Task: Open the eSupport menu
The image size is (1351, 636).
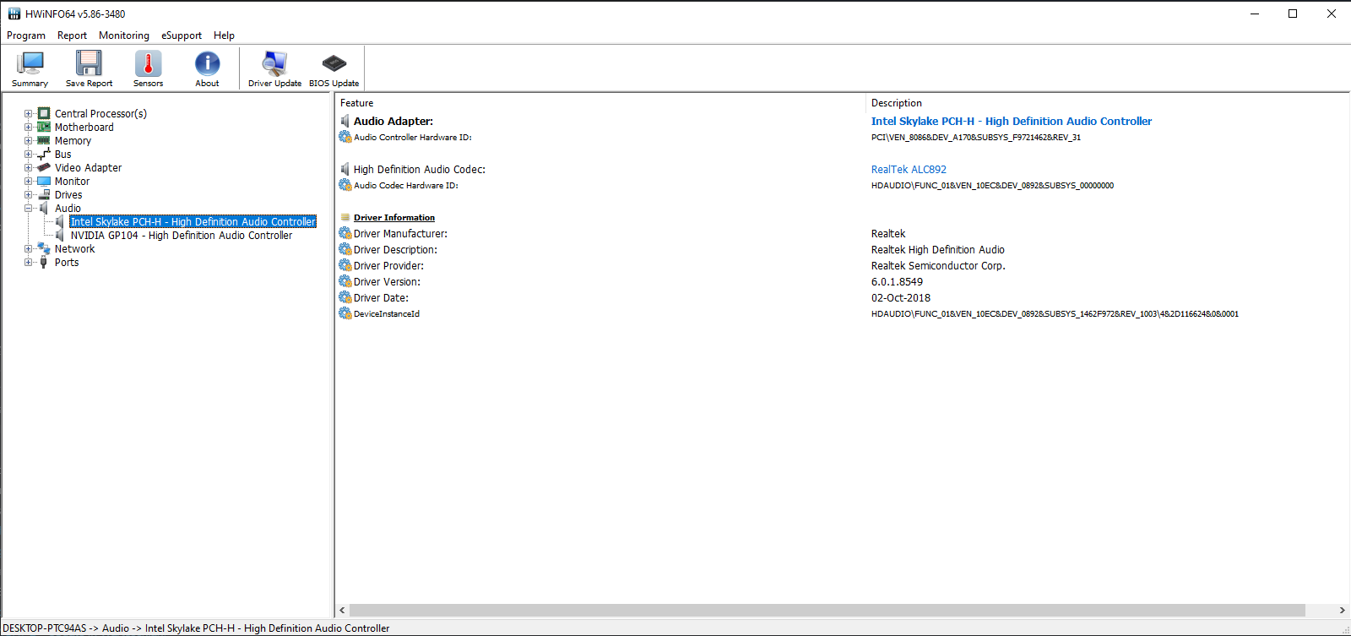Action: pyautogui.click(x=182, y=35)
